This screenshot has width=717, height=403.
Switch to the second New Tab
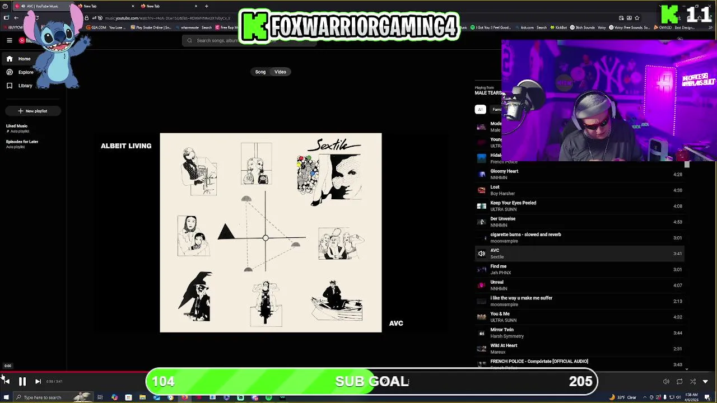point(106,6)
